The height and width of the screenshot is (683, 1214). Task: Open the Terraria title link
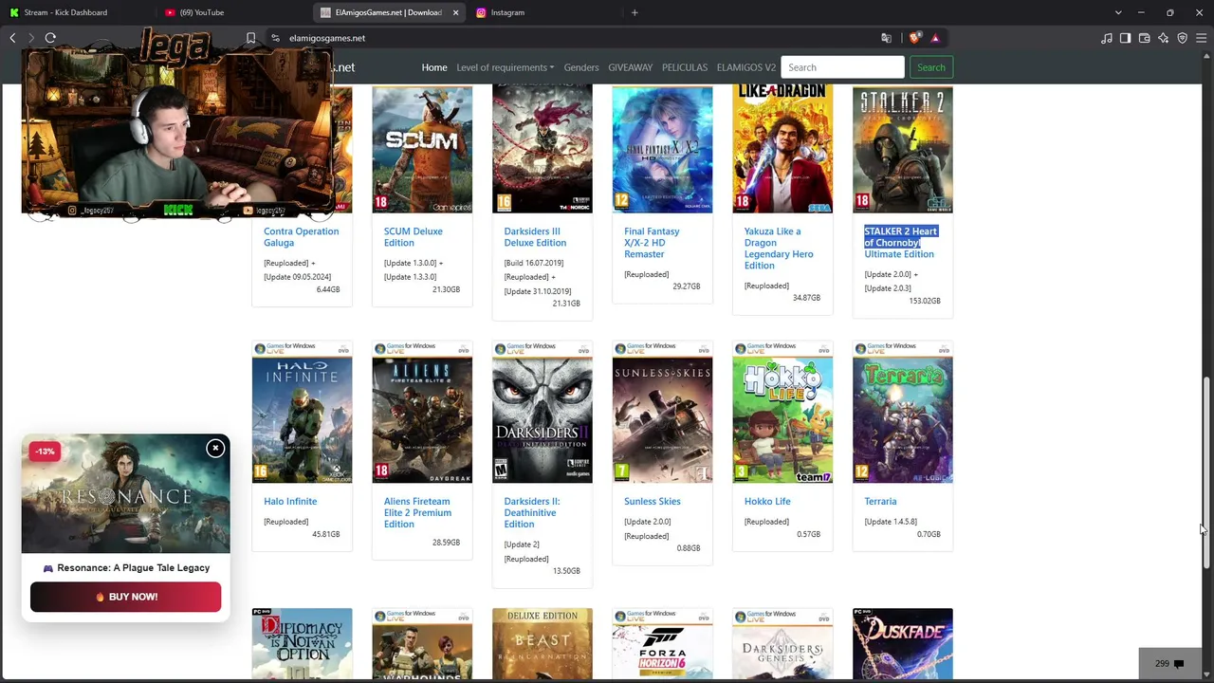click(880, 501)
